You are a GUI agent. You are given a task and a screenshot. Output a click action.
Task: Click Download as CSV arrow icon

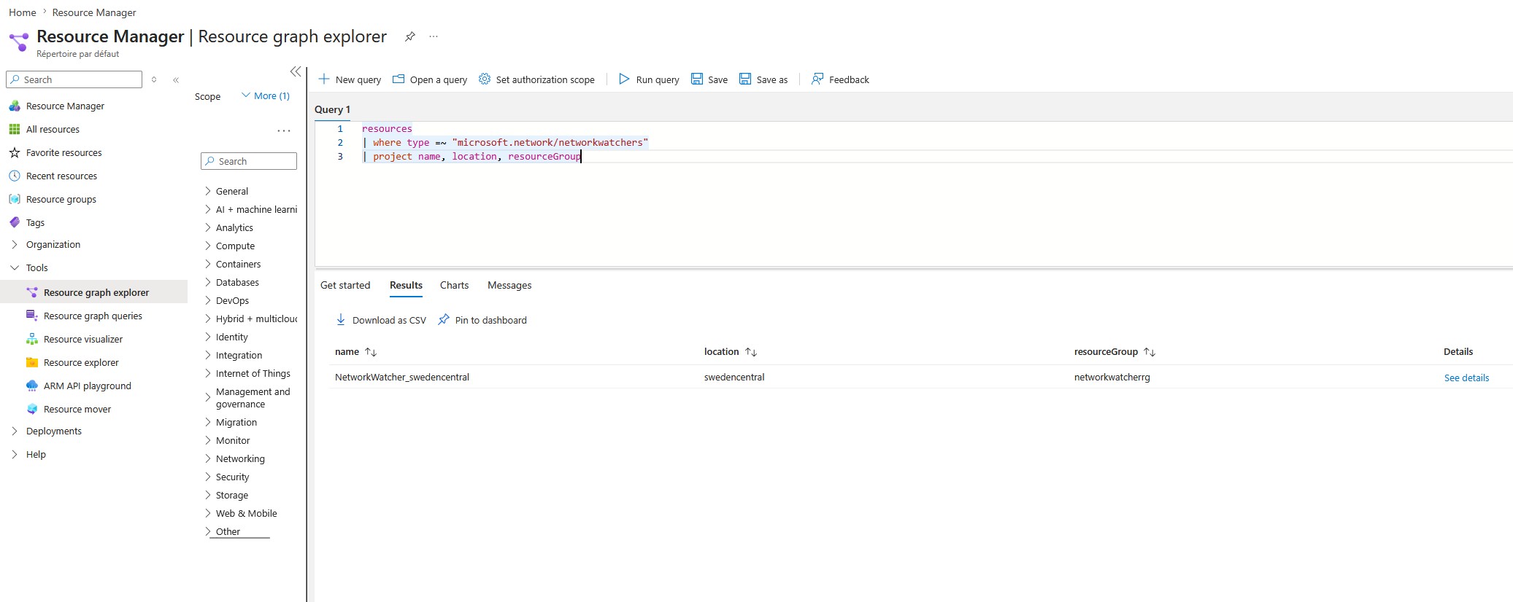(x=341, y=319)
